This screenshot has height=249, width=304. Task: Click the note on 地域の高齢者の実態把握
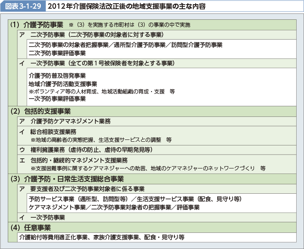[x=101, y=139]
